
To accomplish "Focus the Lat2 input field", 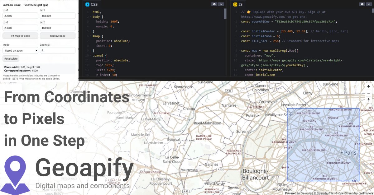I will coord(58,28).
